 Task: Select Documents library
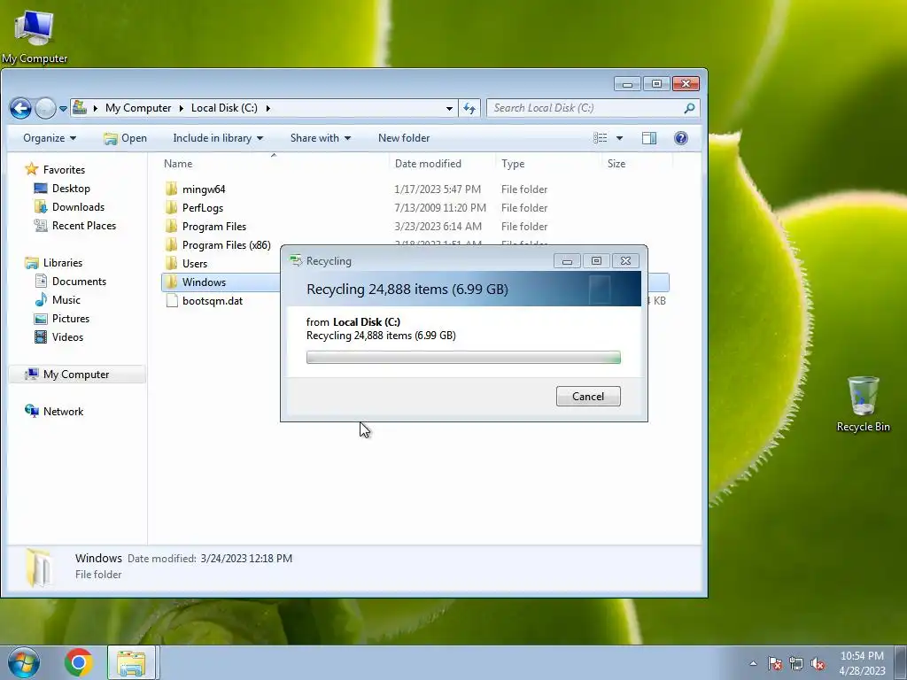tap(71, 281)
